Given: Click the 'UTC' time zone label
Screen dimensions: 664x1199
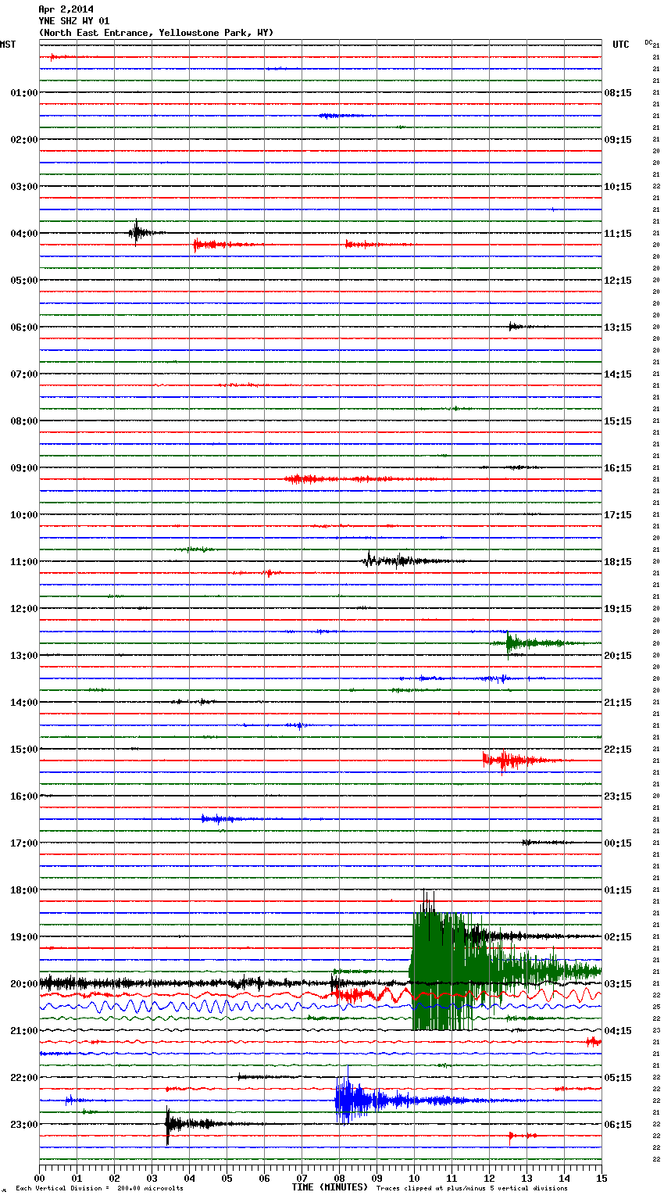Looking at the screenshot, I should 621,45.
